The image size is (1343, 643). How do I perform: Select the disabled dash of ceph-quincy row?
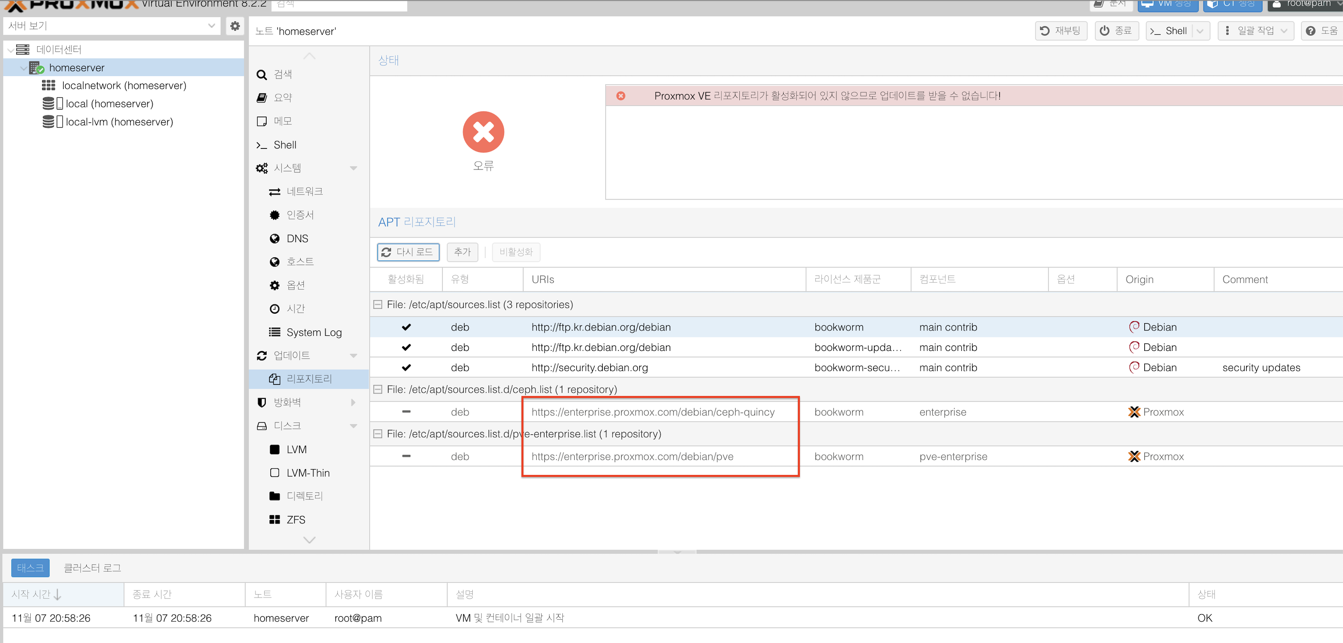point(406,412)
